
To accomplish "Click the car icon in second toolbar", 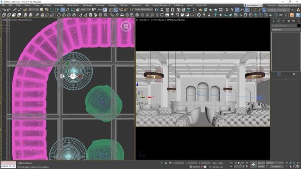I will (x=122, y=15).
